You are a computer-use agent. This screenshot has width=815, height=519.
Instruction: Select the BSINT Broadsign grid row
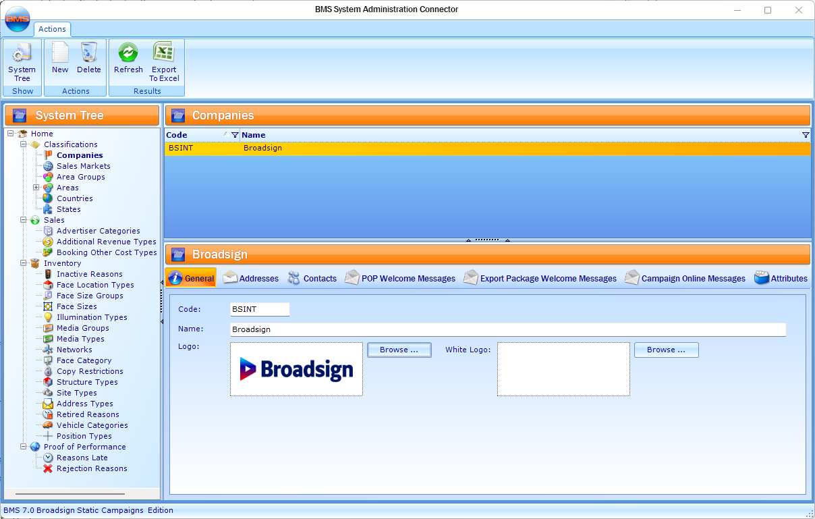tap(487, 148)
